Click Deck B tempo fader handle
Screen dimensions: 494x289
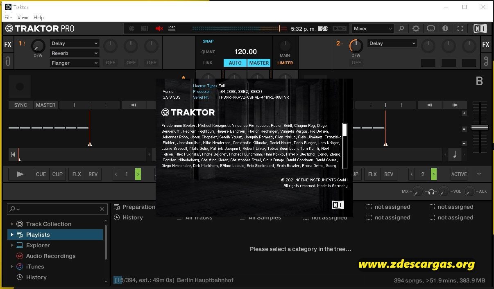coord(480,128)
